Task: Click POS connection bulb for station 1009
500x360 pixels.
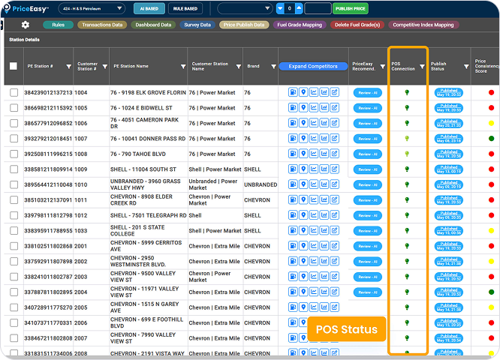Action: pos(408,169)
